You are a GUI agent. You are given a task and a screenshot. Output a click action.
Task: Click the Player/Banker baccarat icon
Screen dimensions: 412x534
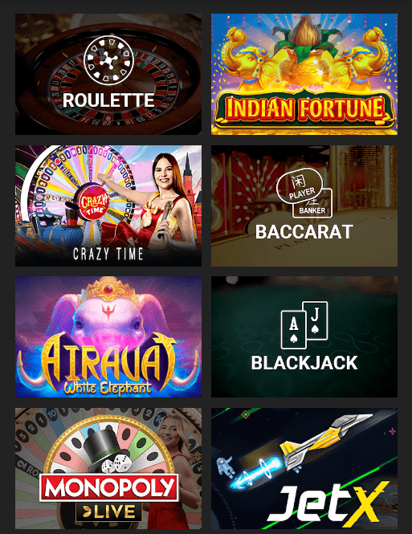304,193
